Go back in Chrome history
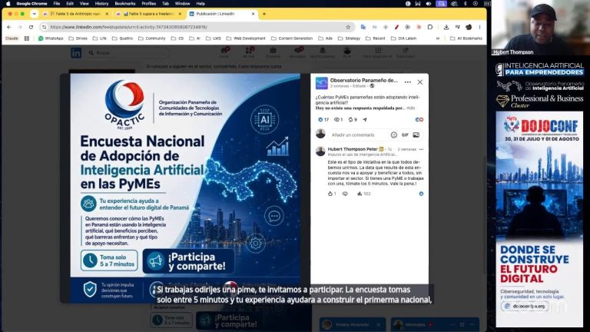Screen dimensions: 590x332 (9, 27)
